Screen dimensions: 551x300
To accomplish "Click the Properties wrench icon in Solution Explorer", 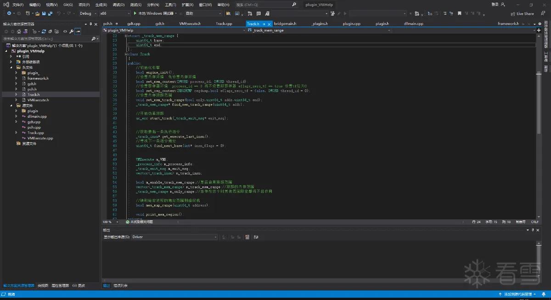I will (x=71, y=32).
